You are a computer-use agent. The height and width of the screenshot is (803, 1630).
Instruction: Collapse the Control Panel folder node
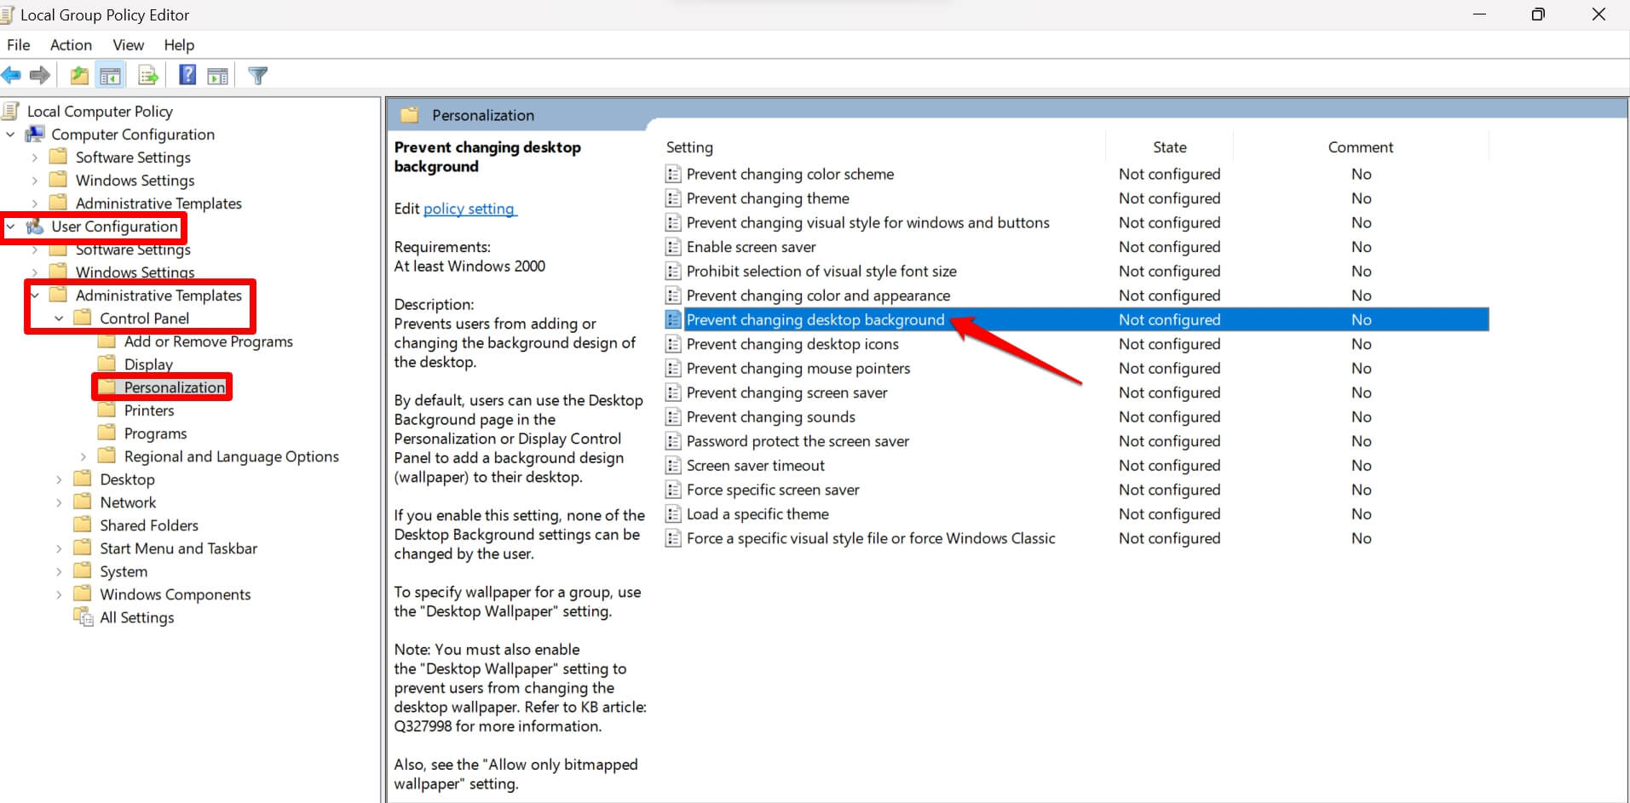pyautogui.click(x=59, y=318)
